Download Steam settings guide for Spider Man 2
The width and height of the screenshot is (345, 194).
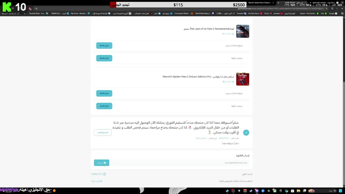tap(104, 93)
